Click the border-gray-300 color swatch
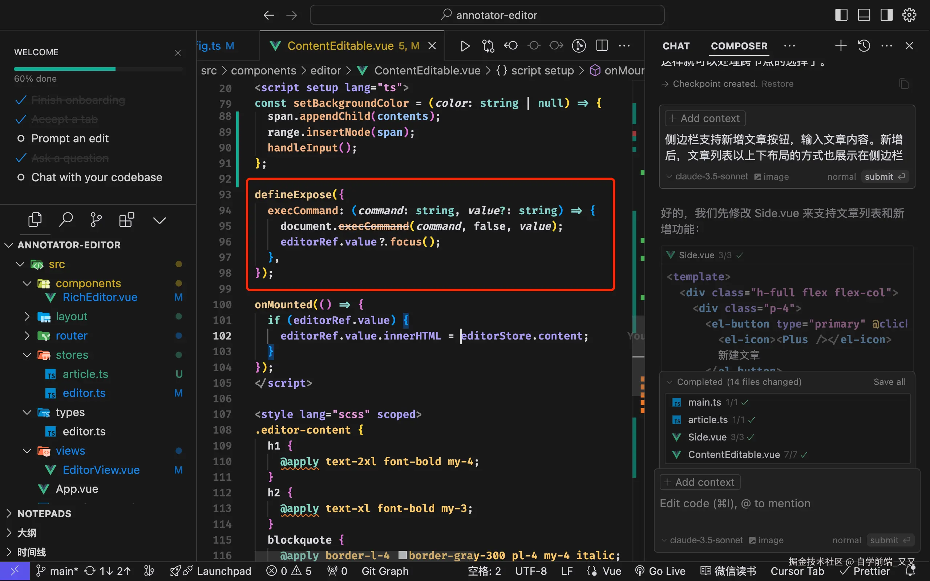The image size is (930, 581). pos(403,555)
